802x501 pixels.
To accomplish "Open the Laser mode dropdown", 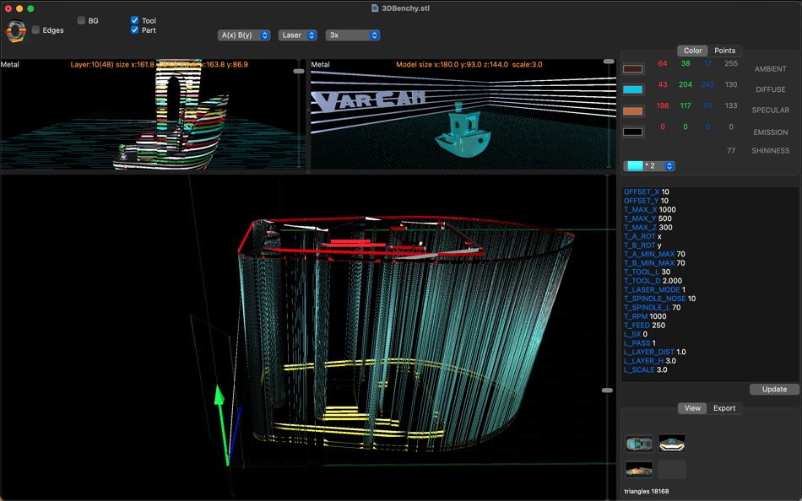I will tap(298, 35).
